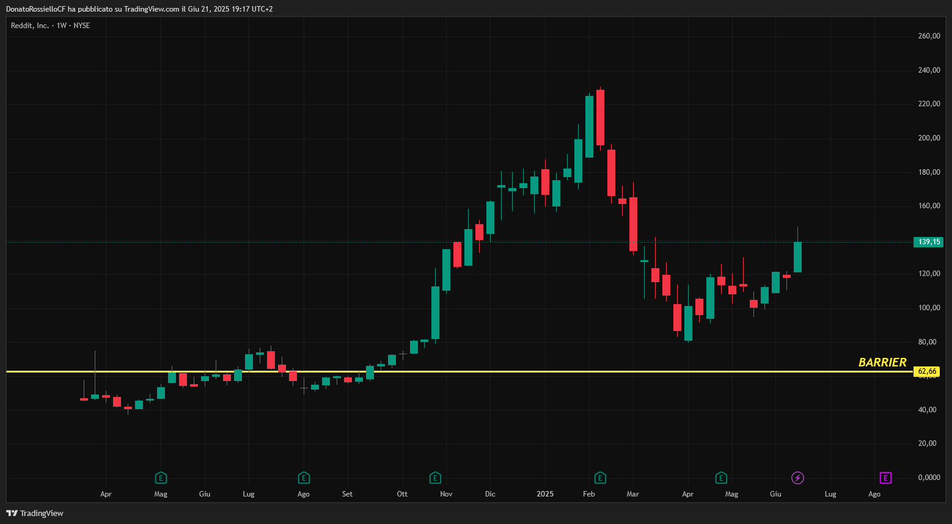Click the 160,00 price axis label
The height and width of the screenshot is (524, 952).
[929, 206]
